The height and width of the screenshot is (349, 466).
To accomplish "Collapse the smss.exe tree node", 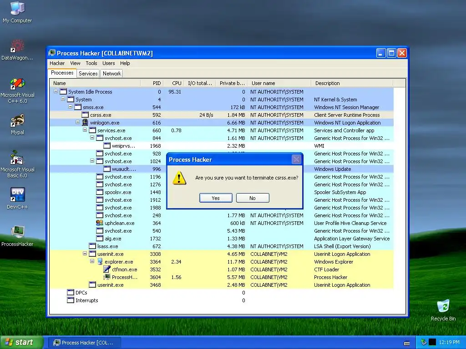I will (x=70, y=107).
